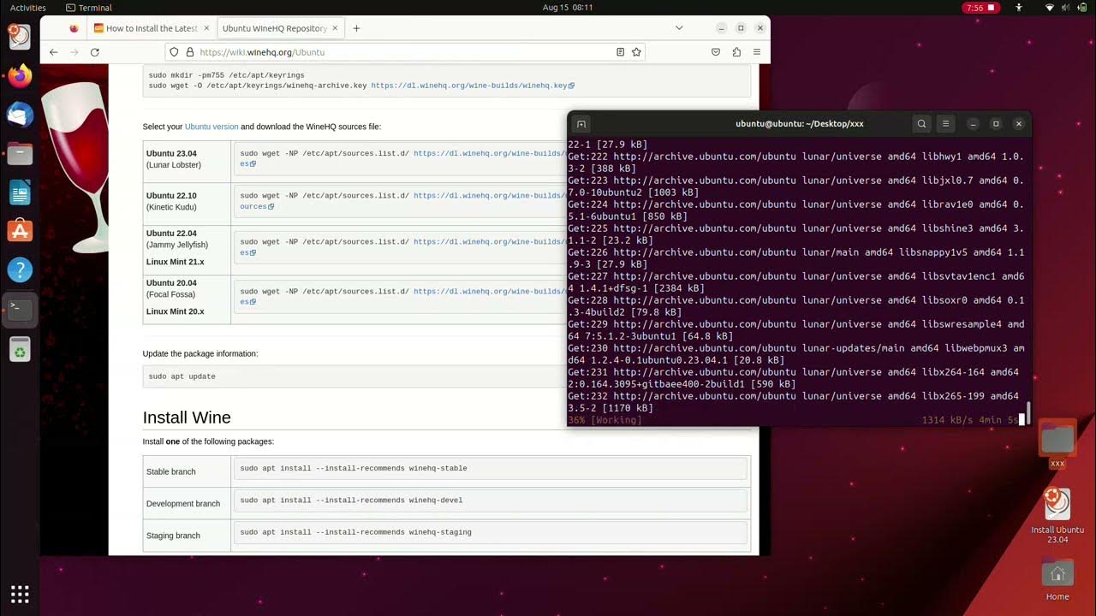Stop the screen recording indicator 7:56
Image resolution: width=1096 pixels, height=616 pixels.
(x=980, y=8)
